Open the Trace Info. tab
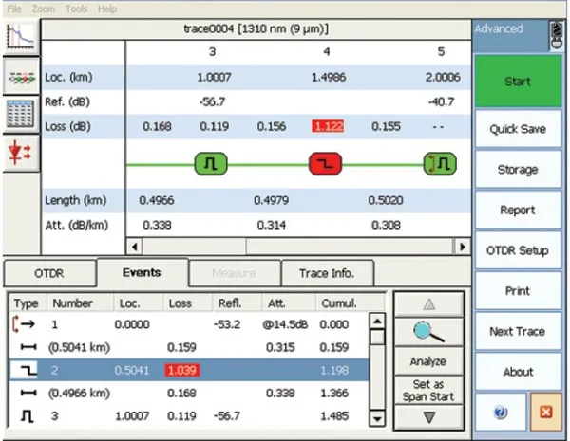 click(327, 273)
